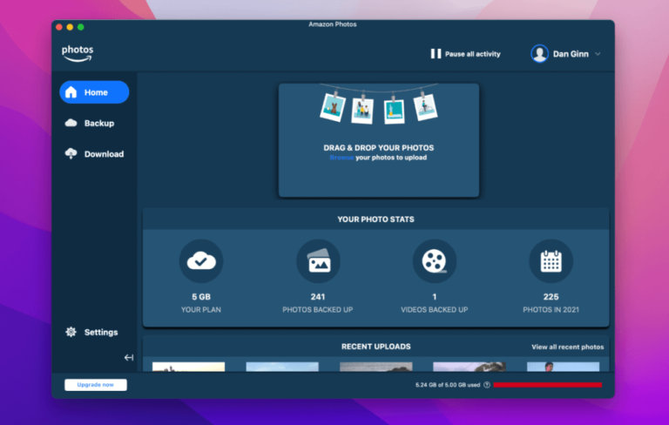Screen dimensions: 669x425
Task: Click the 1 videos backed up count
Action: tap(435, 297)
